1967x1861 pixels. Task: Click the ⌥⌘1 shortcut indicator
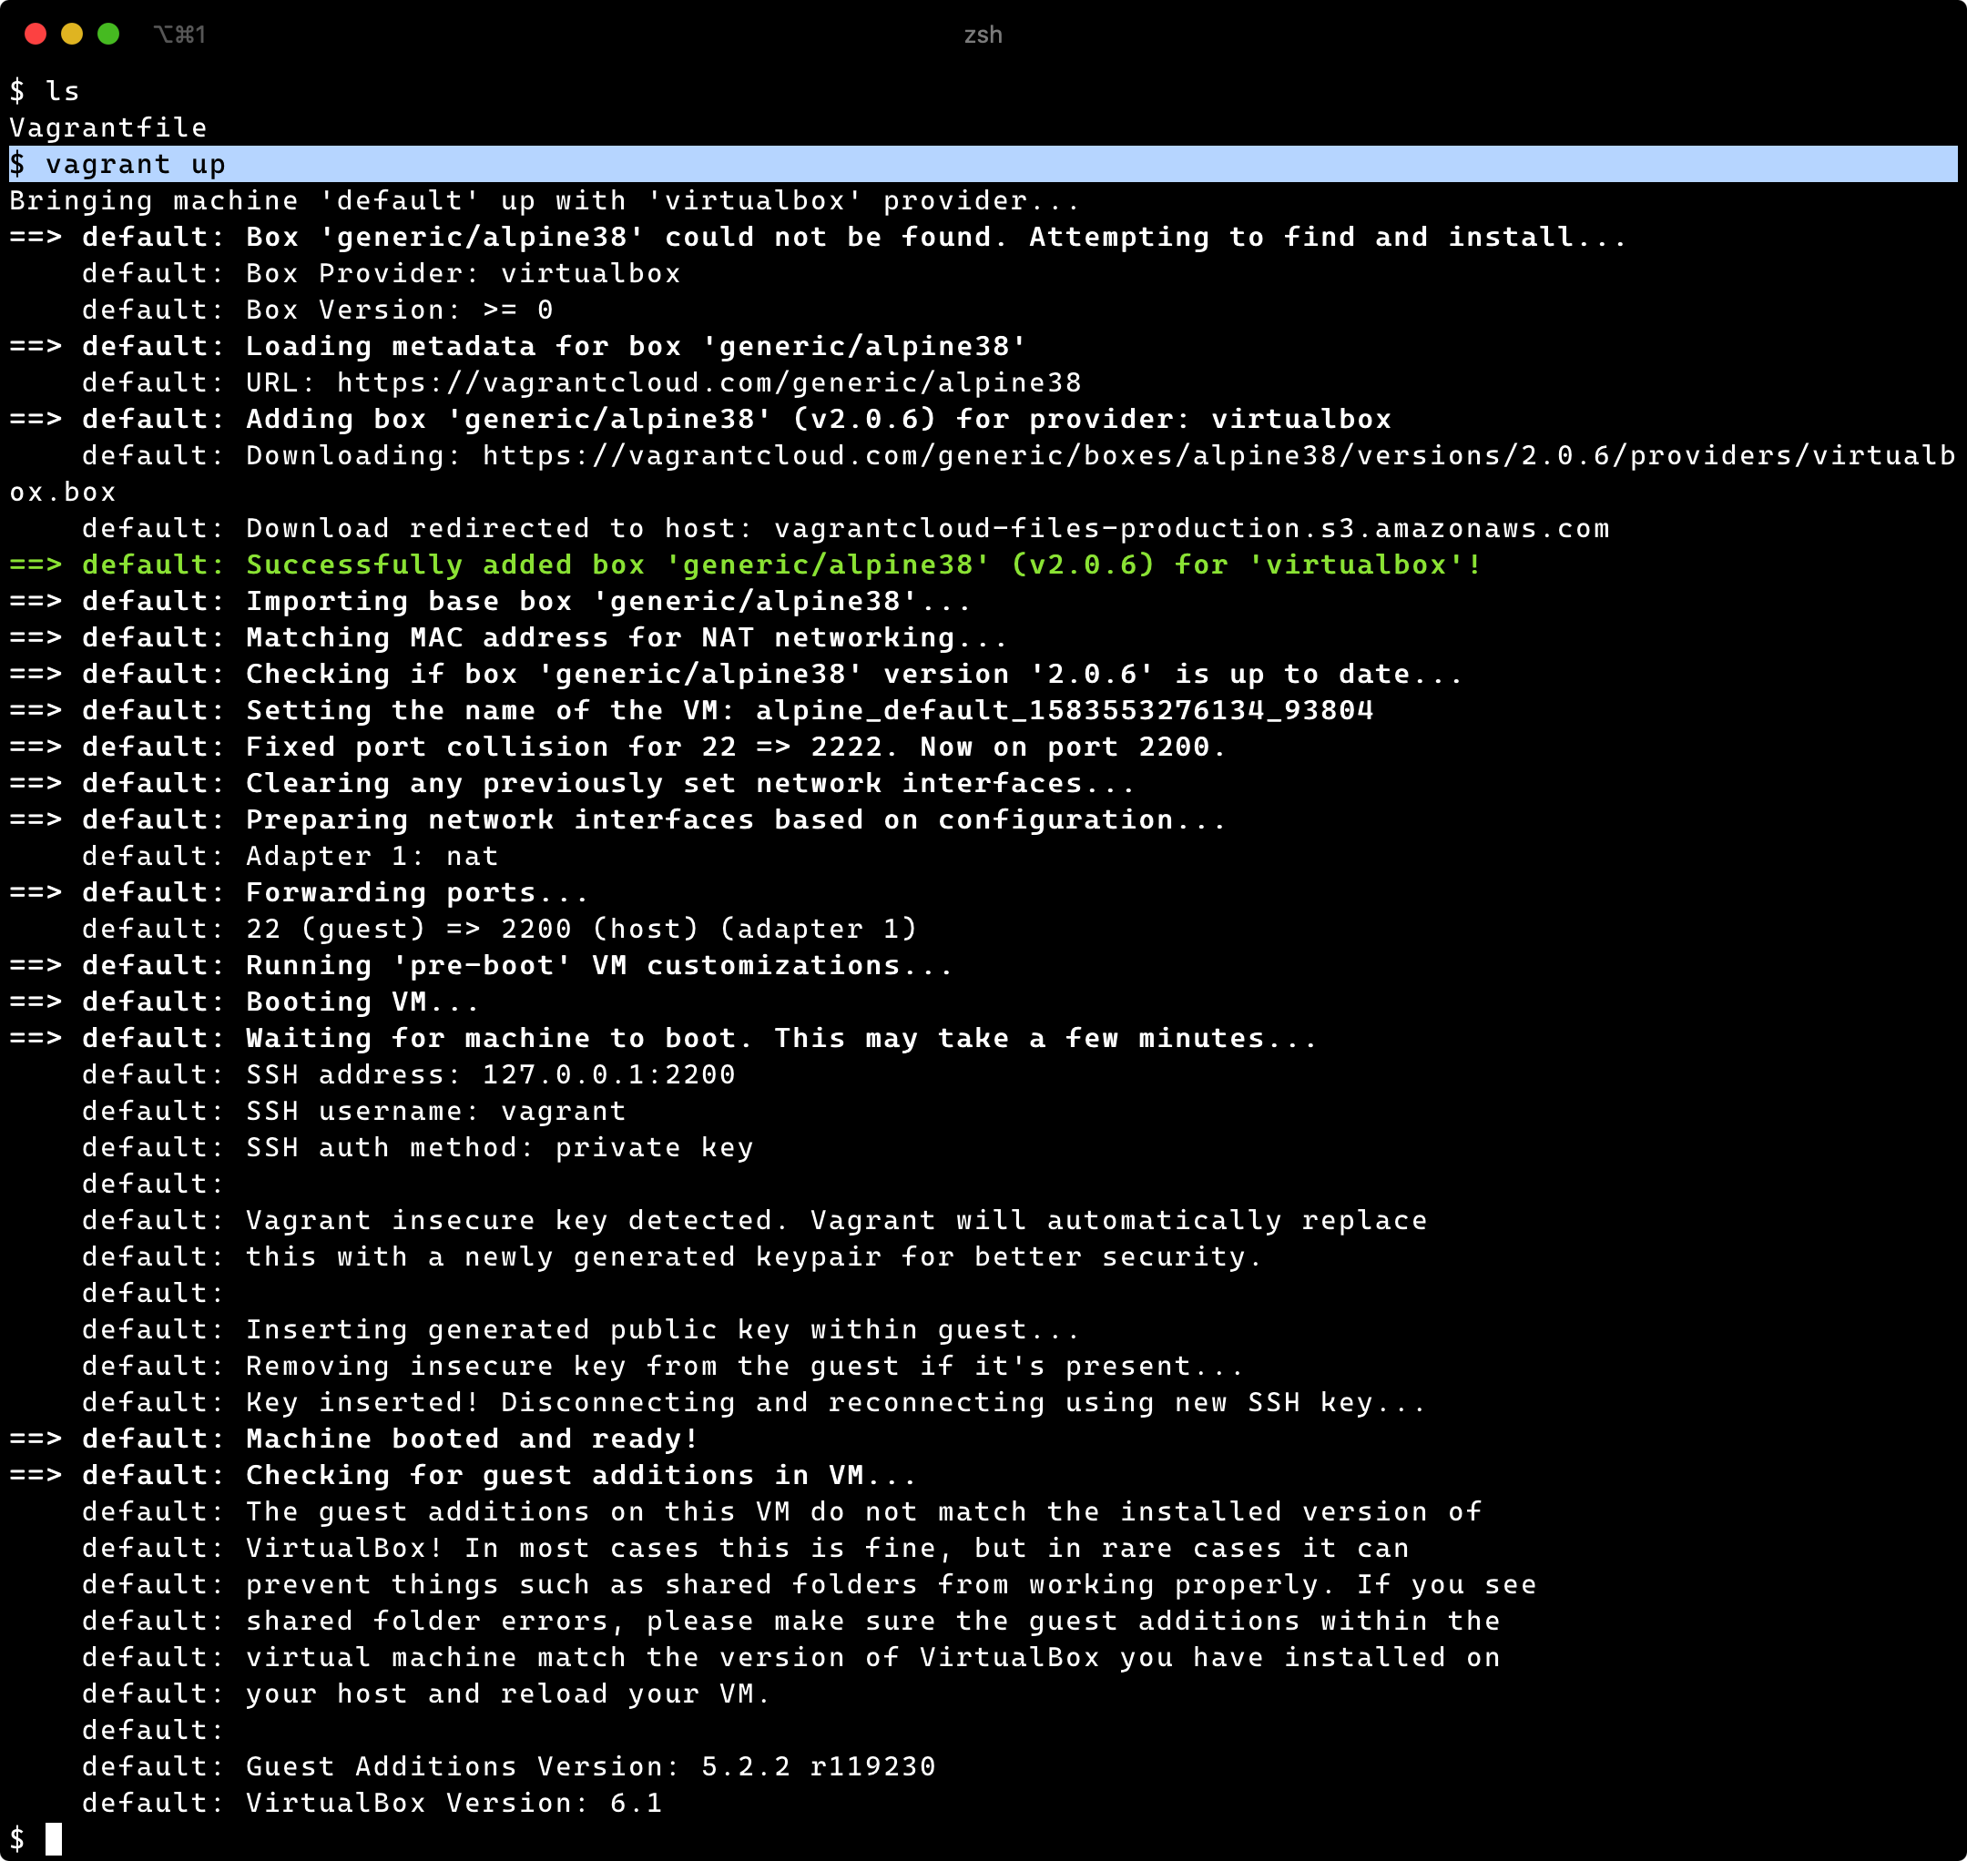179,35
